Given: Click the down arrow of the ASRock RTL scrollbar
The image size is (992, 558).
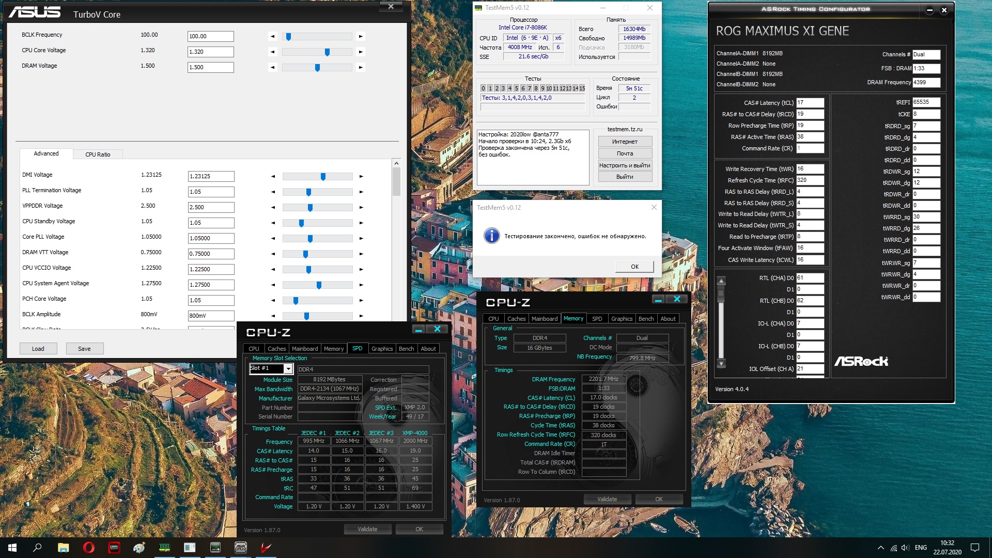Looking at the screenshot, I should tap(721, 364).
